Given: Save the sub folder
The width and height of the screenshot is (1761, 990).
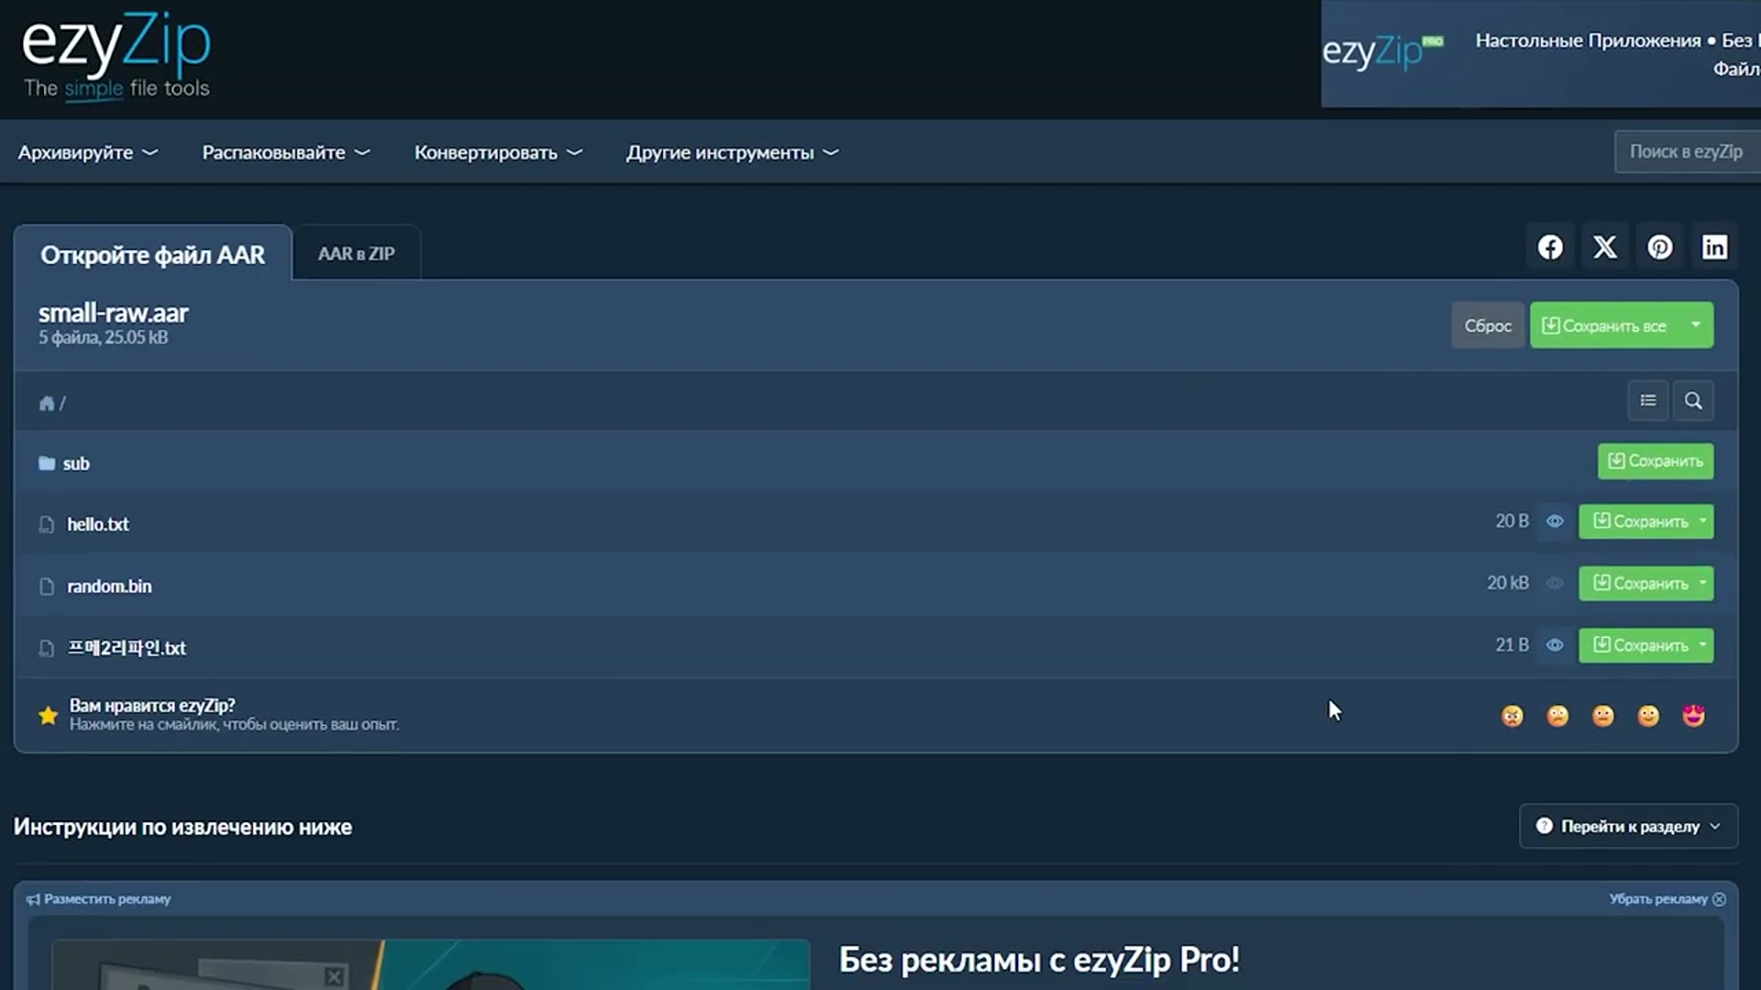Looking at the screenshot, I should (x=1656, y=461).
